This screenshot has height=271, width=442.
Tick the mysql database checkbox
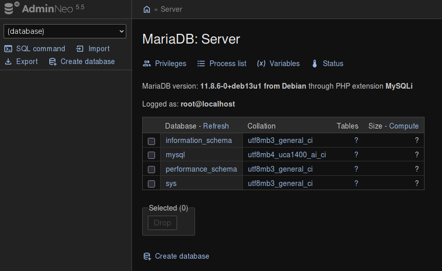point(151,155)
